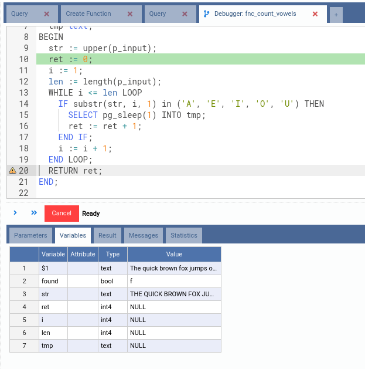Close the first Query tab
The image size is (365, 369).
[x=47, y=13]
